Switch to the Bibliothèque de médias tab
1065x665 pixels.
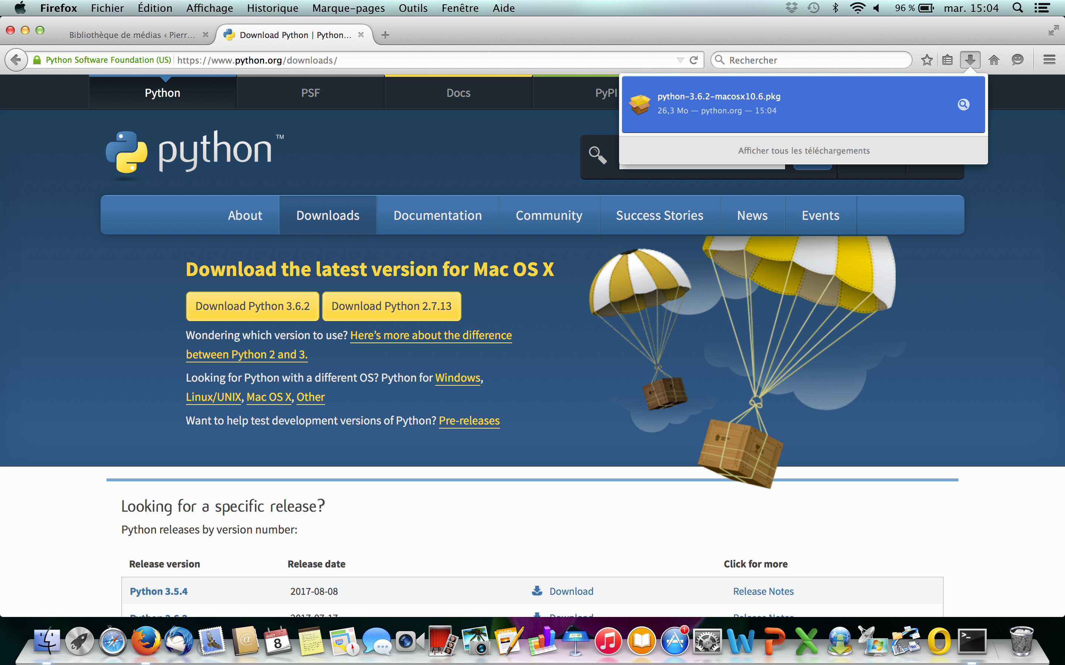(132, 35)
